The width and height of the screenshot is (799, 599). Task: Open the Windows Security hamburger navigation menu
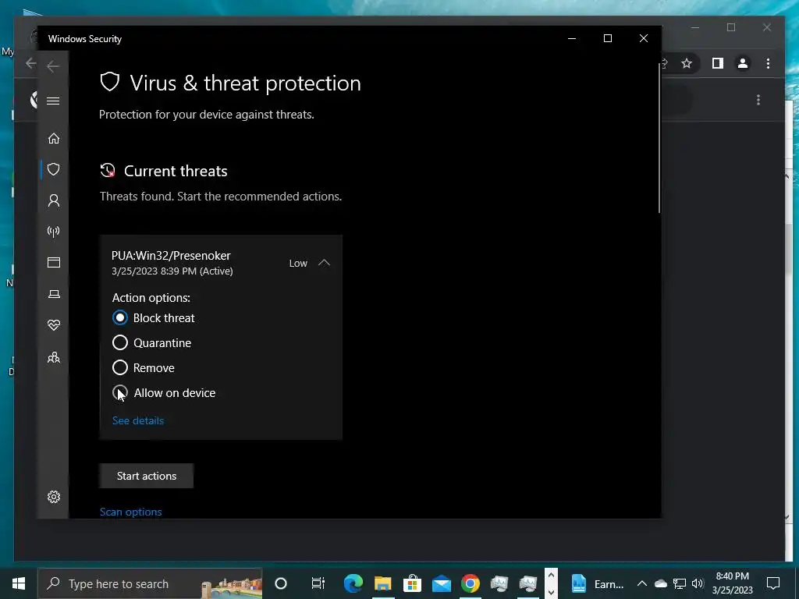pyautogui.click(x=53, y=101)
